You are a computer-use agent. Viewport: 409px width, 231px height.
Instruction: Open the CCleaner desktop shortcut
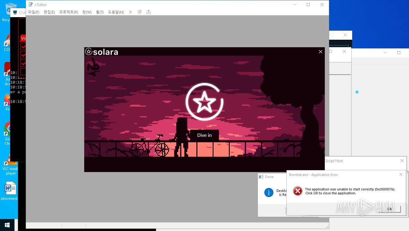7,42
